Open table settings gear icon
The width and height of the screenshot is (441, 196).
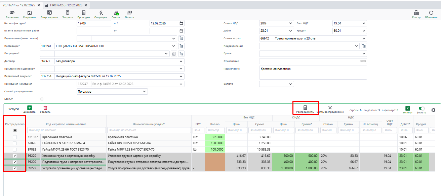pyautogui.click(x=433, y=110)
